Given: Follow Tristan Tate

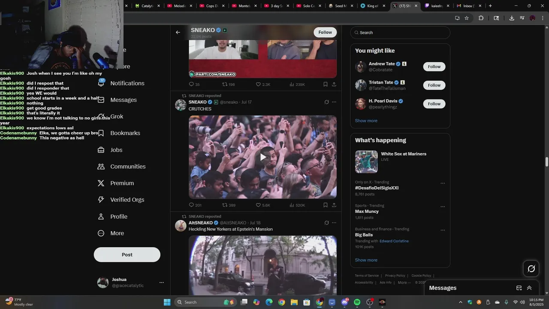Looking at the screenshot, I should [434, 85].
